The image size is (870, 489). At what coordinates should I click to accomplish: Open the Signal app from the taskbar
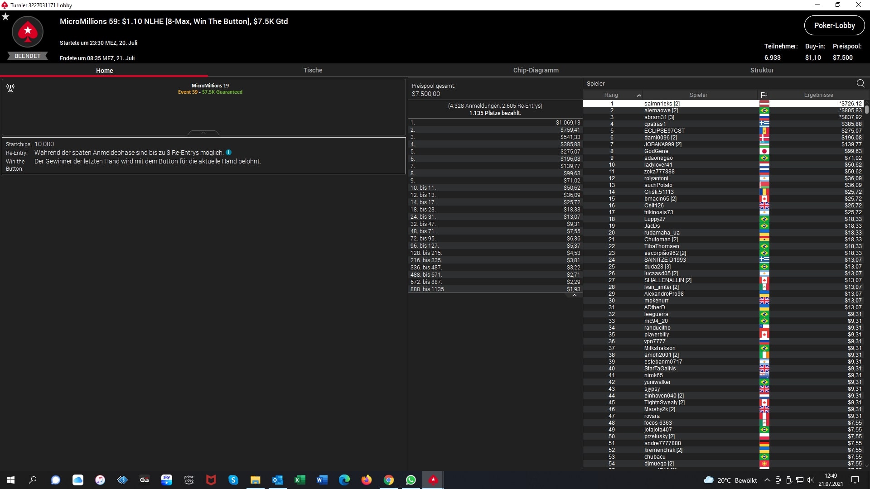pyautogui.click(x=55, y=480)
